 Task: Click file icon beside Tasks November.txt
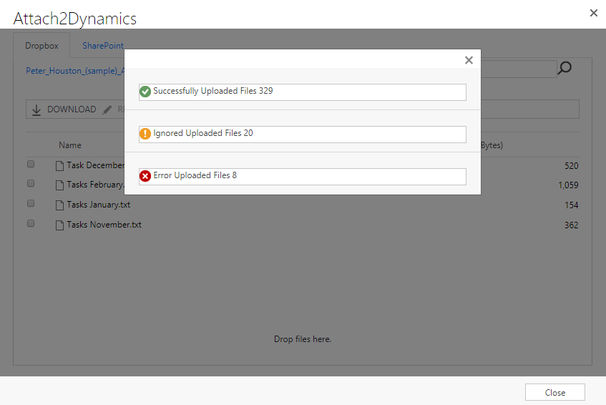coord(59,225)
